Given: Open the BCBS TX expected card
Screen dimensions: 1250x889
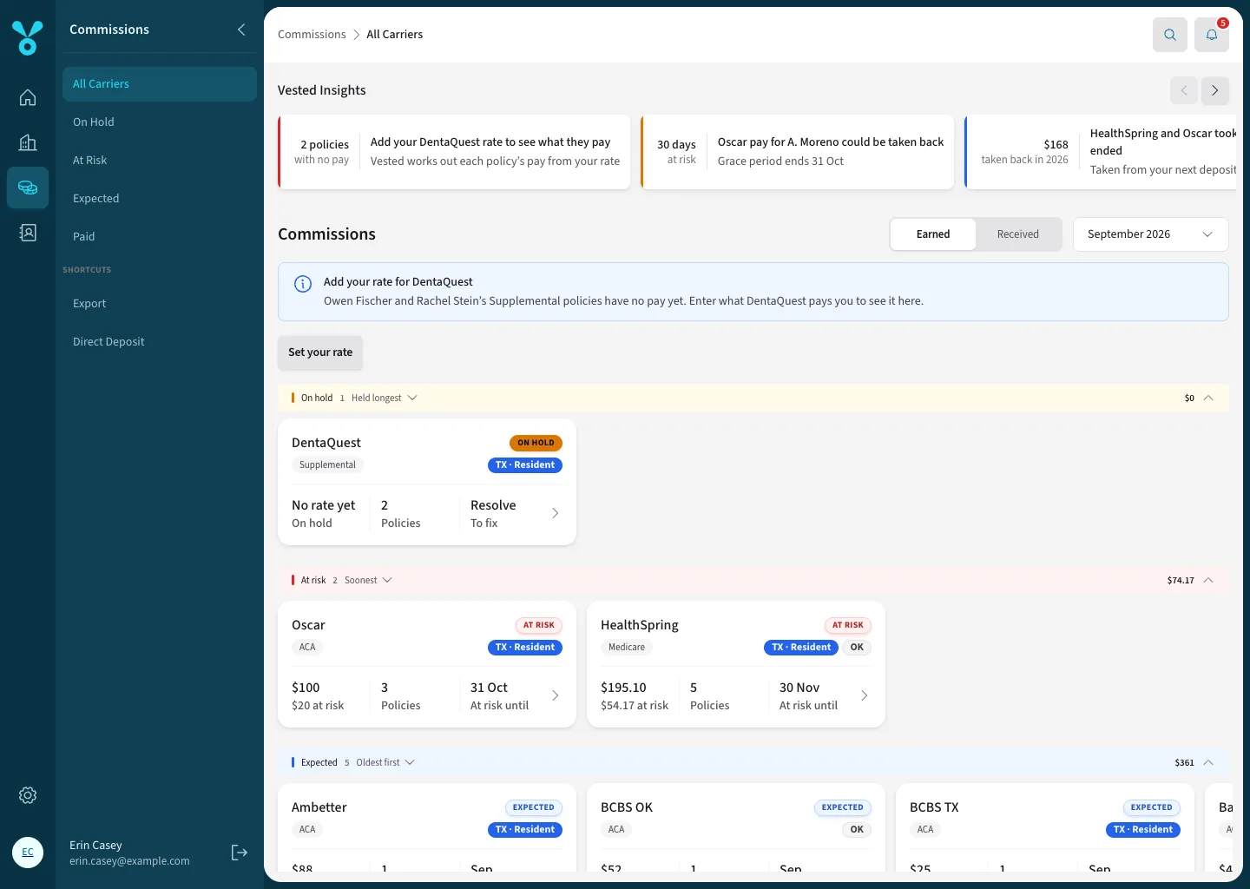Looking at the screenshot, I should (1045, 827).
